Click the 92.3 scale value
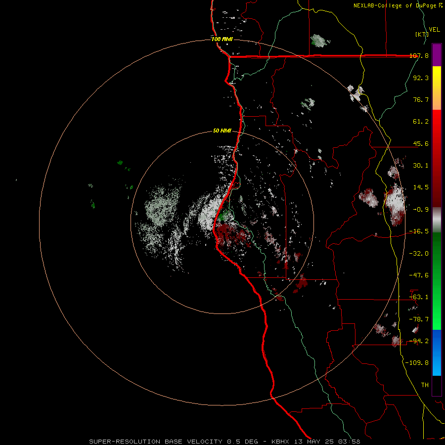 pyautogui.click(x=421, y=78)
